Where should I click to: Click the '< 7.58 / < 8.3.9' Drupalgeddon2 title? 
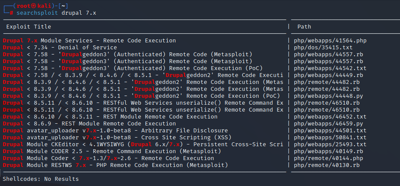click(x=143, y=75)
